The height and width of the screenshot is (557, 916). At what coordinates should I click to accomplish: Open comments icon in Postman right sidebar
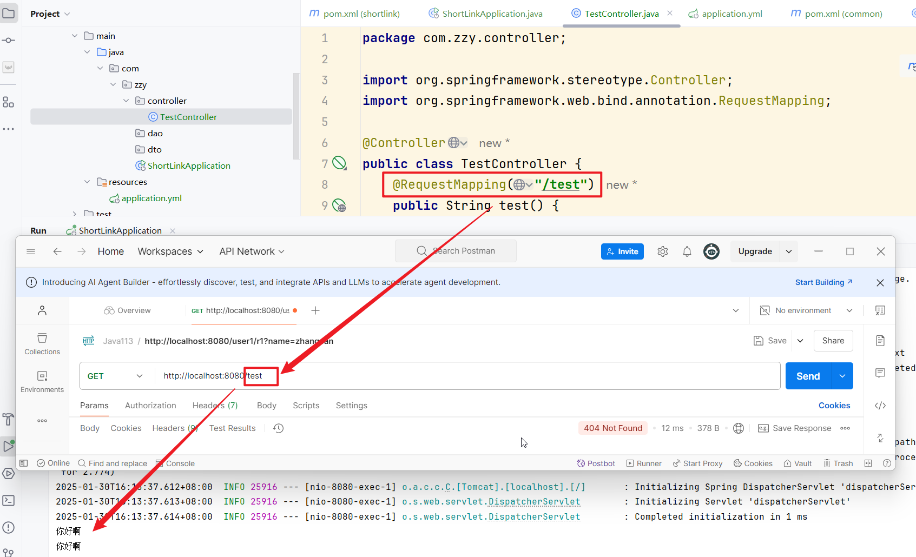880,373
